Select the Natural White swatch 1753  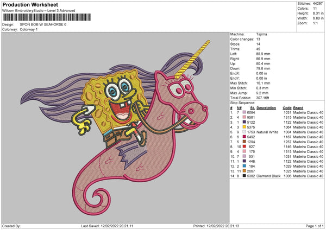click(246, 131)
